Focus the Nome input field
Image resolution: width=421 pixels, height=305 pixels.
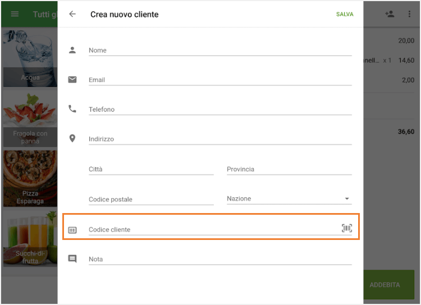click(220, 50)
